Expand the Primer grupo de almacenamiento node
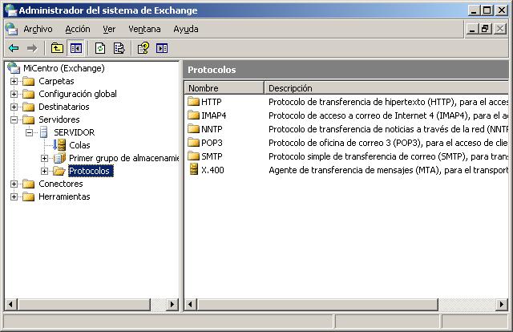Image resolution: width=513 pixels, height=332 pixels. [44, 158]
